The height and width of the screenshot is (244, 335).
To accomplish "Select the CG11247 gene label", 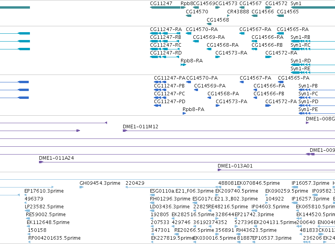I will pos(161,4).
